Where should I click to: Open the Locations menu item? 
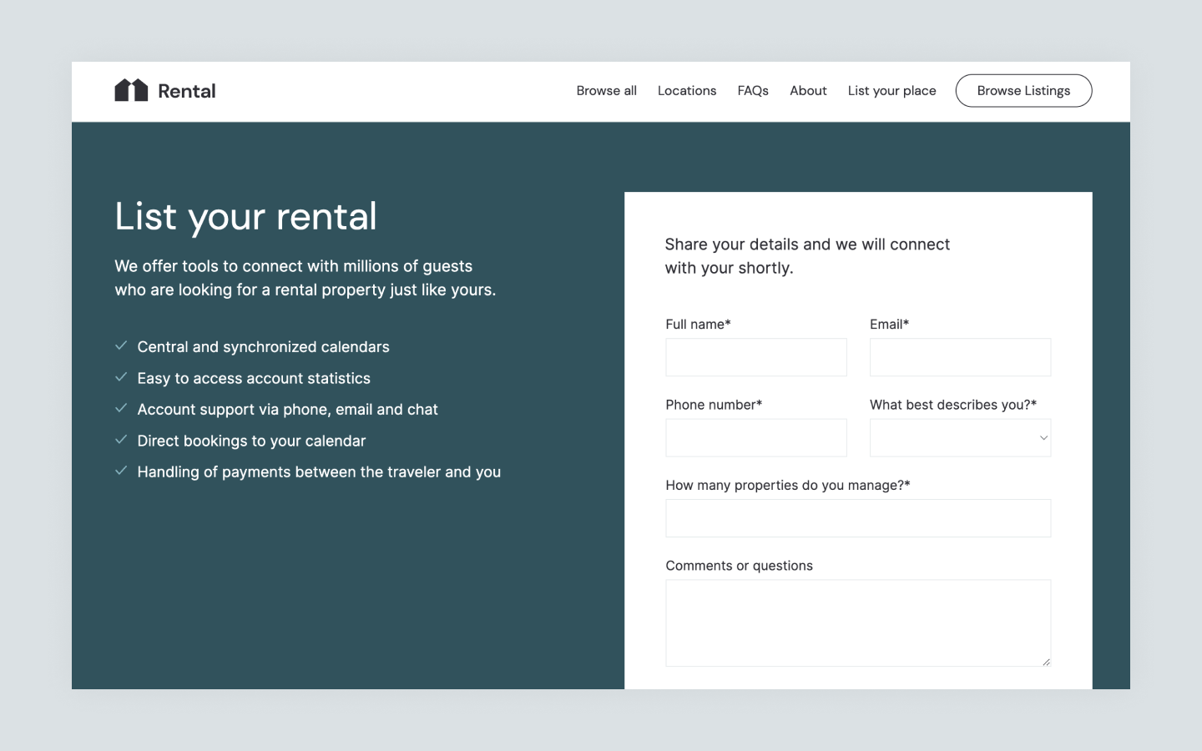(x=686, y=90)
